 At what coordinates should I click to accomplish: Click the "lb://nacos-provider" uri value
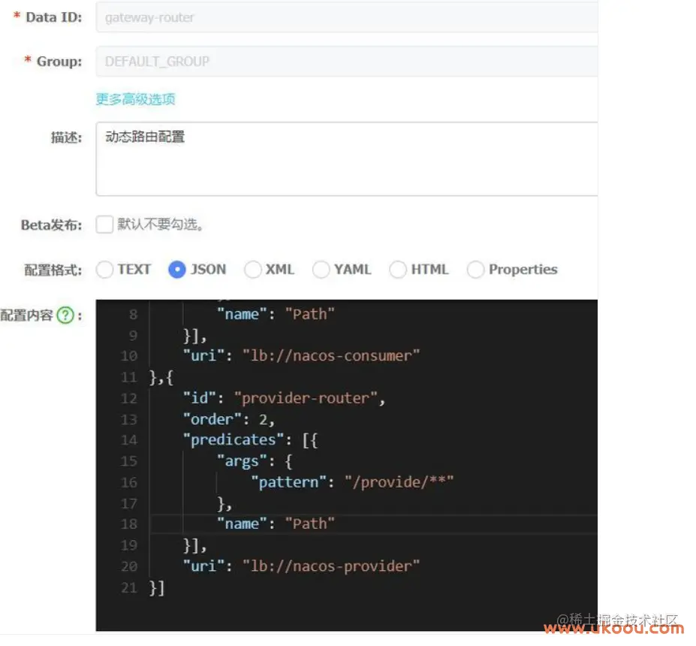pos(331,566)
